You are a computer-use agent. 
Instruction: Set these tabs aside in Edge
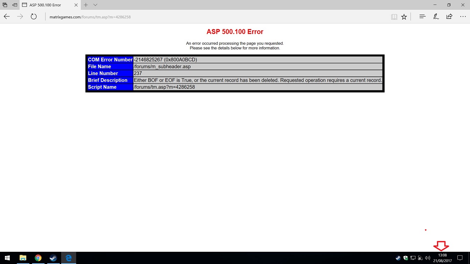pos(15,5)
